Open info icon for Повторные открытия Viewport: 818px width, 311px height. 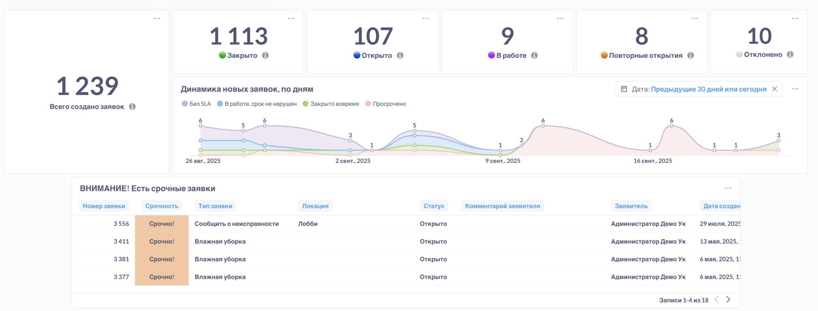point(690,55)
